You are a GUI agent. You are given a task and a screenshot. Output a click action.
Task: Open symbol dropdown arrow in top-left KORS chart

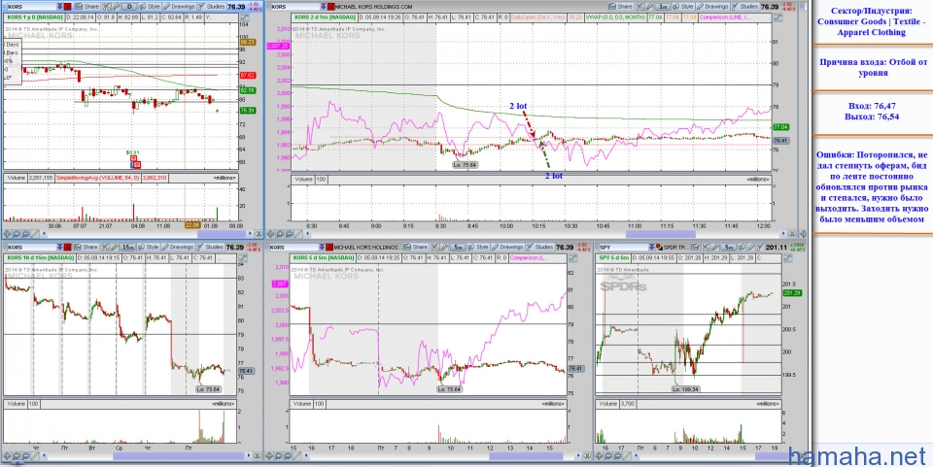tap(59, 7)
